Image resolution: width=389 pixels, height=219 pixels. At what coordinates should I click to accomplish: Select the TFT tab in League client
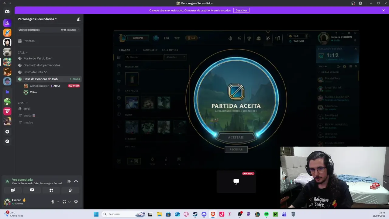[177, 38]
